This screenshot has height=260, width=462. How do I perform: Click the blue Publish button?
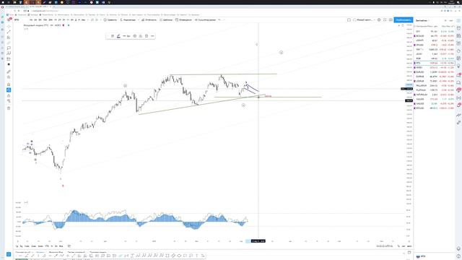pyautogui.click(x=404, y=19)
